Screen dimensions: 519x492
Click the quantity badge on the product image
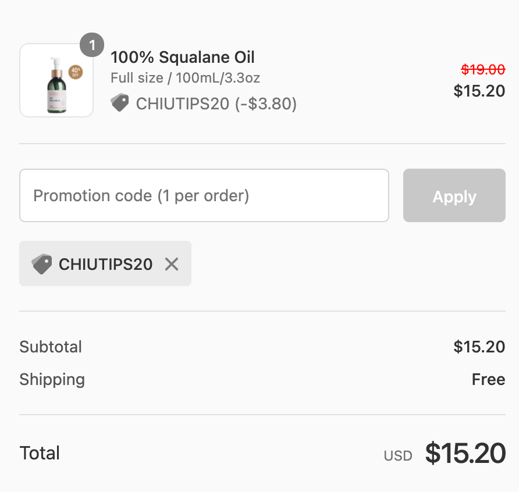pyautogui.click(x=92, y=45)
